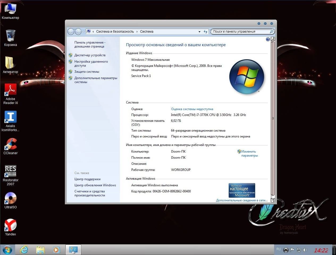The width and height of the screenshot is (336, 255).
Task: Open Диспетчер устройств link
Action: click(90, 55)
